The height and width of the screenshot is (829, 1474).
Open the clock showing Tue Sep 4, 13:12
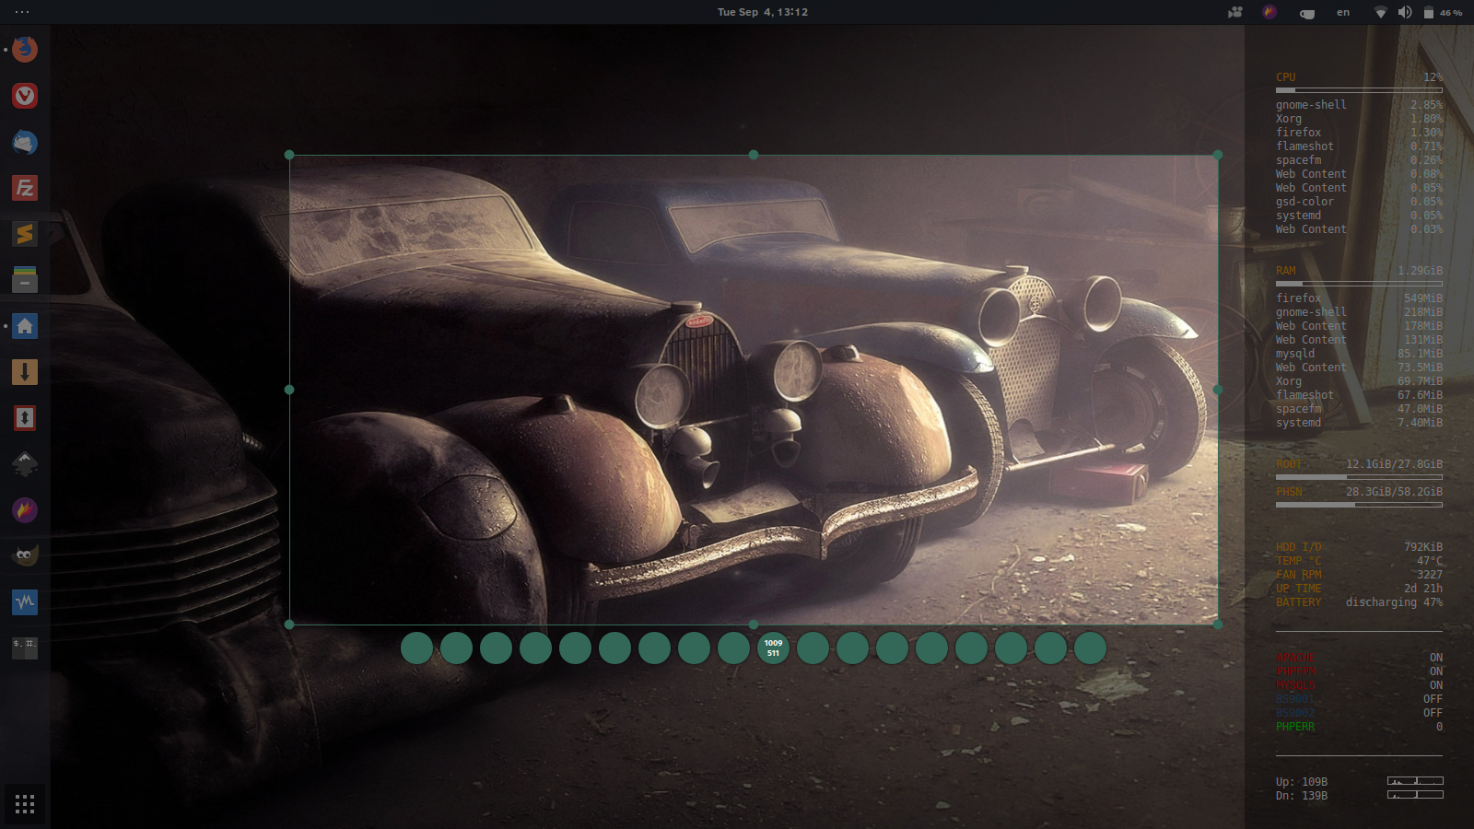763,12
